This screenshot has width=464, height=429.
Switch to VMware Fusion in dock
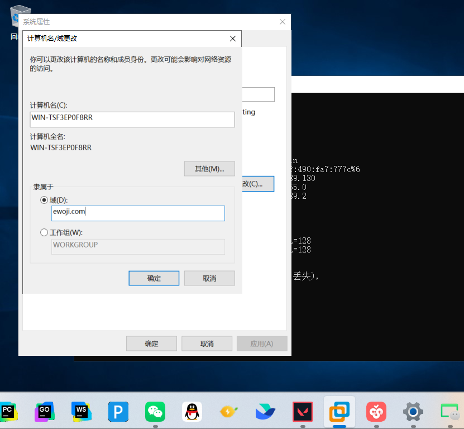(339, 412)
